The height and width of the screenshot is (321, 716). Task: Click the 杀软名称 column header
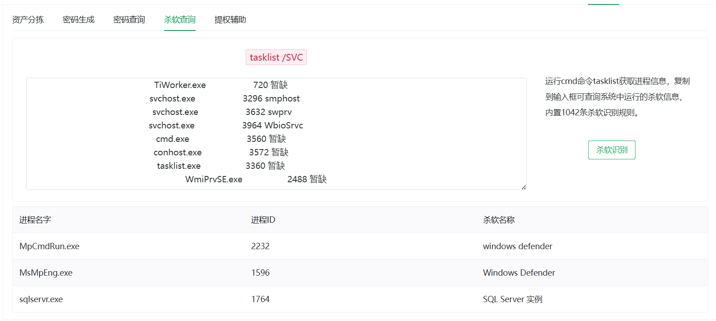pyautogui.click(x=499, y=220)
